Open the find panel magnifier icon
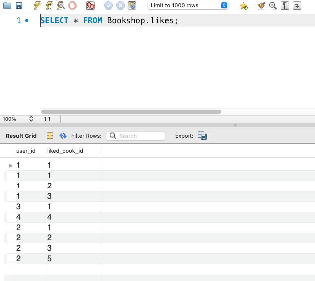315x281 pixels. [x=273, y=6]
